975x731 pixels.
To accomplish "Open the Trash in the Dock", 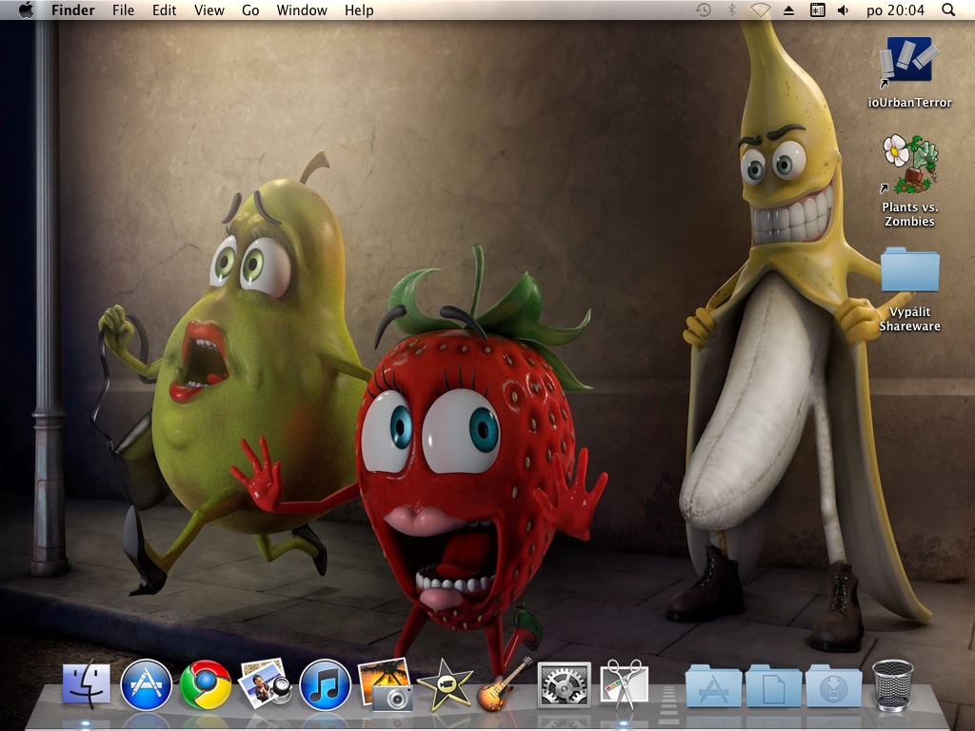I will tap(893, 685).
